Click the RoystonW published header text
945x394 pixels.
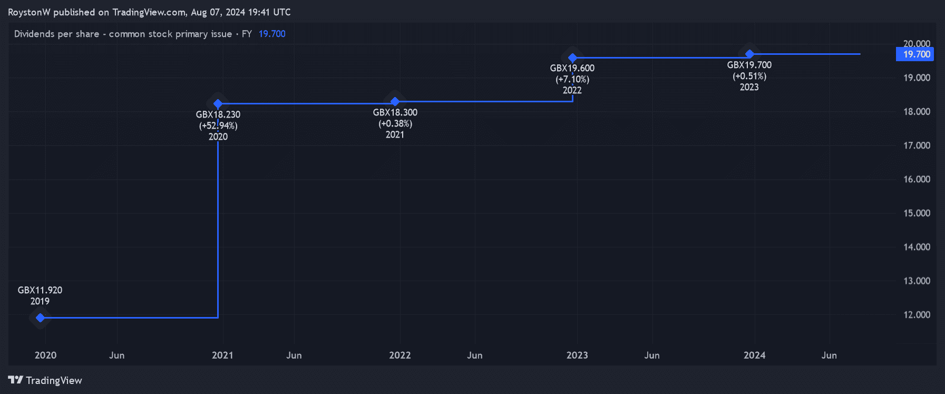pos(149,12)
